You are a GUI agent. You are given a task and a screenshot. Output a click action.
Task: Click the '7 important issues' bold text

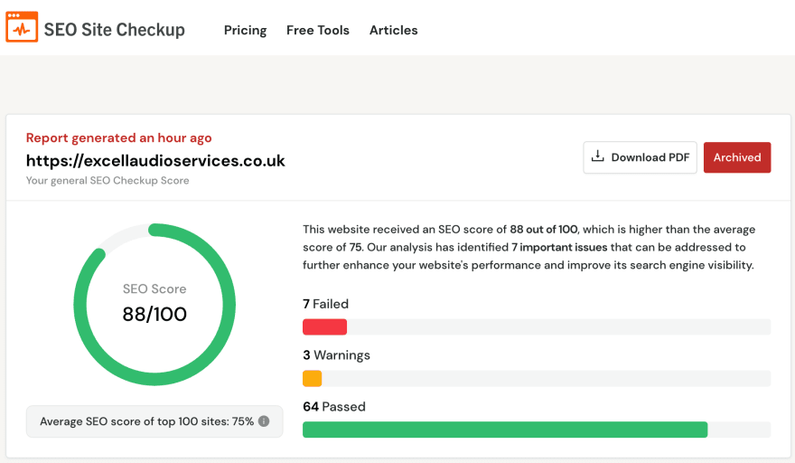pyautogui.click(x=559, y=247)
